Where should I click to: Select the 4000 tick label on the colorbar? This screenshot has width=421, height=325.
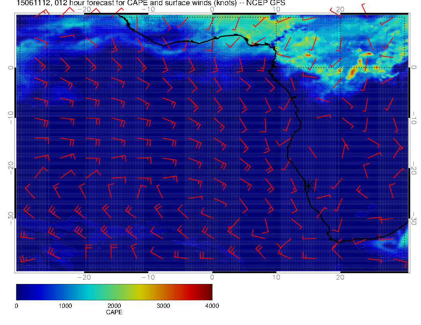point(212,306)
